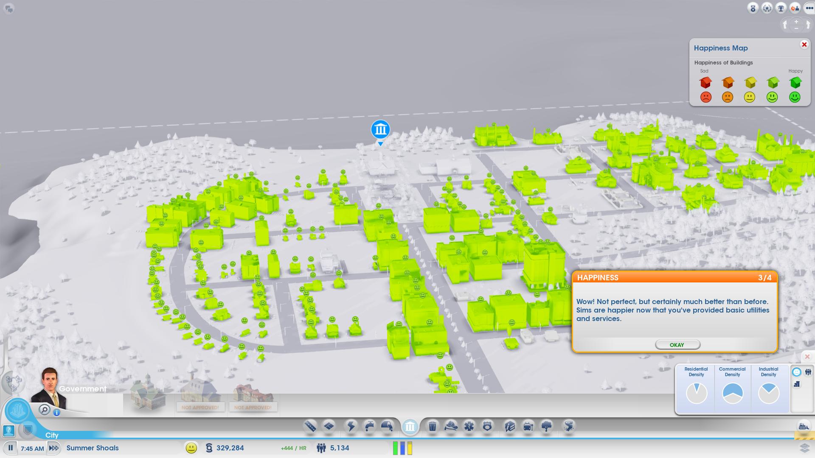Open the Water utilities menu

coord(369,426)
